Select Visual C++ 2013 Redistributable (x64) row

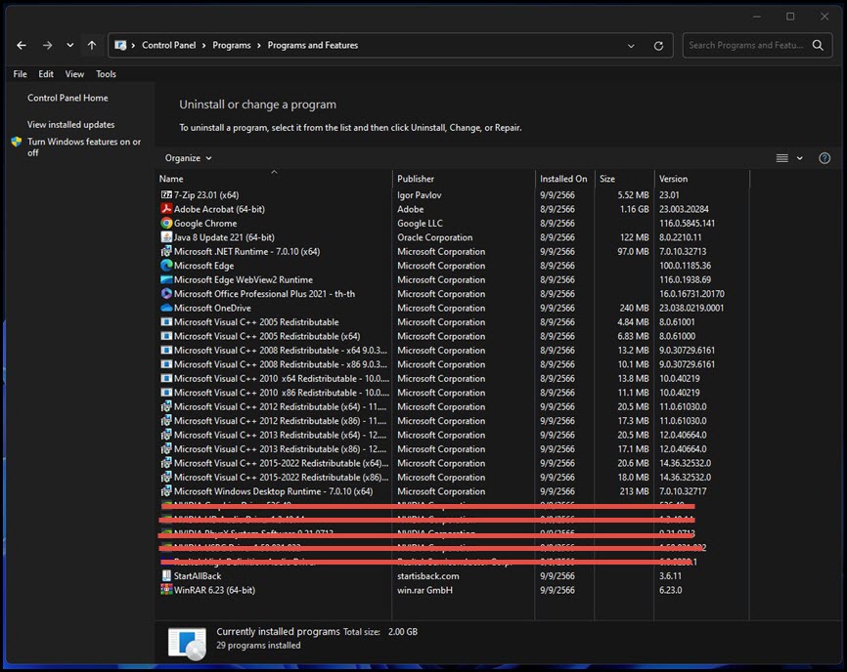click(x=453, y=435)
